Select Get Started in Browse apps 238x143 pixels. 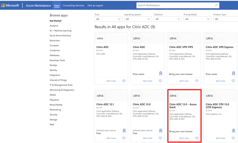(x=56, y=21)
